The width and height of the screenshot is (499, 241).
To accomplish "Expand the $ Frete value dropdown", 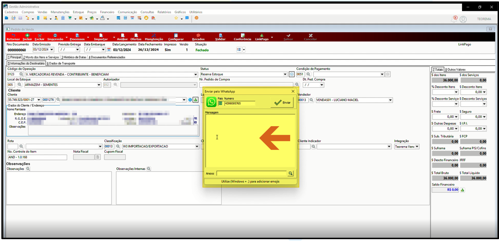I will coord(456,117).
